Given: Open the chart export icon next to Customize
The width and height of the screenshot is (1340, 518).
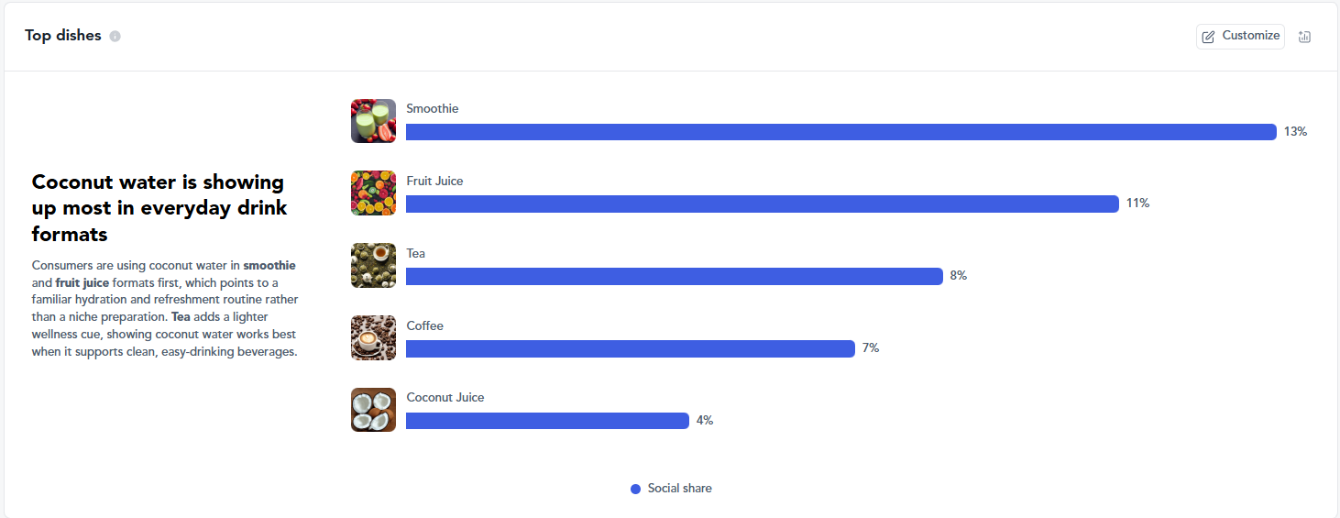Looking at the screenshot, I should click(1305, 37).
